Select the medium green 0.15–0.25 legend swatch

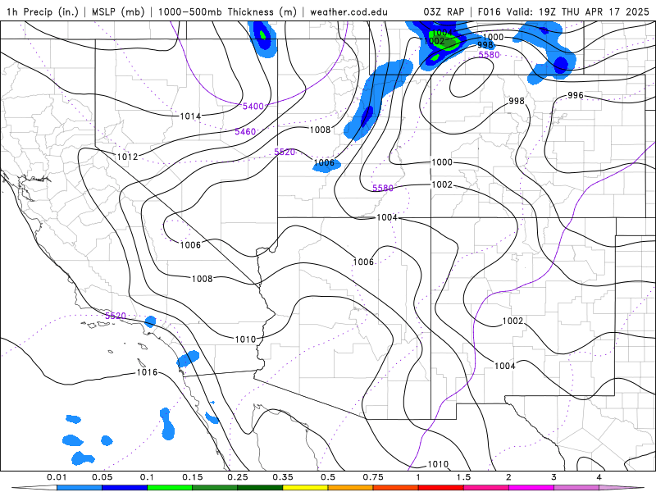[215, 488]
